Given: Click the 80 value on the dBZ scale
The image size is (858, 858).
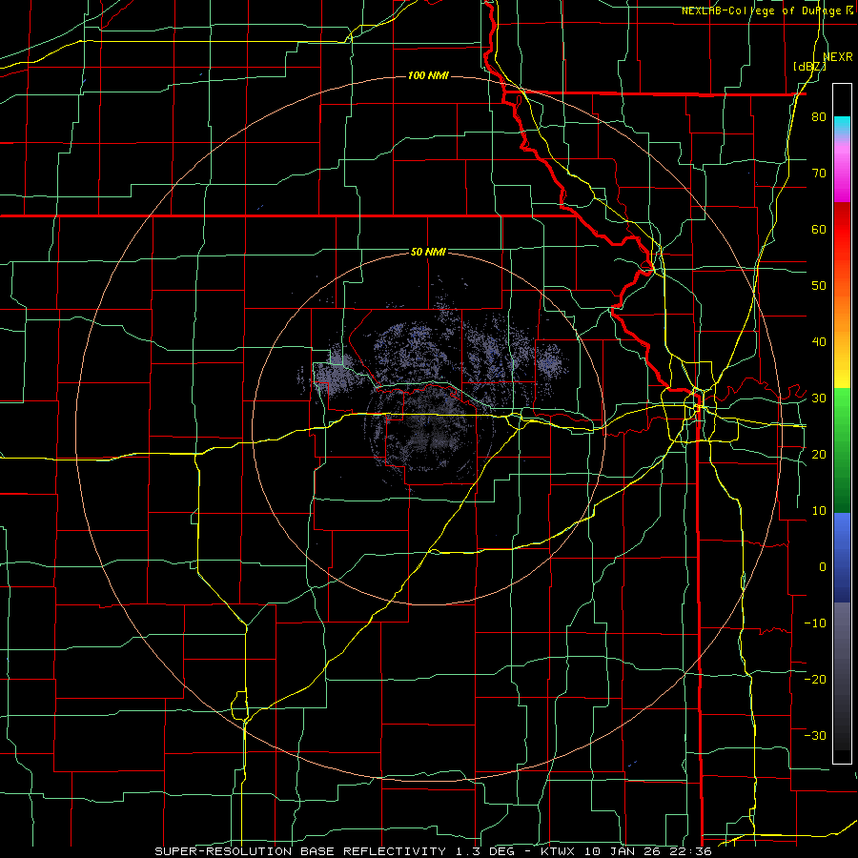Looking at the screenshot, I should 819,117.
